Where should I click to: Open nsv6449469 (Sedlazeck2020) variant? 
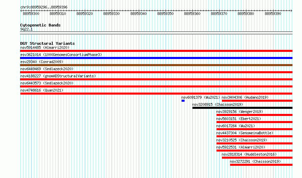(x=47, y=69)
